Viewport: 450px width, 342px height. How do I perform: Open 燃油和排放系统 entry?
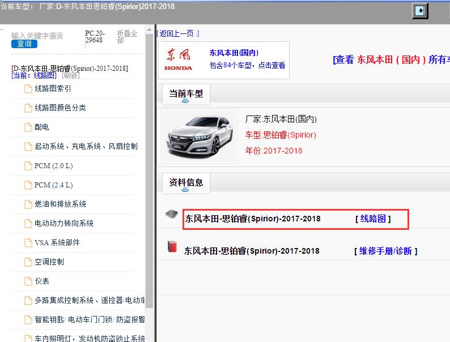[x=60, y=204]
